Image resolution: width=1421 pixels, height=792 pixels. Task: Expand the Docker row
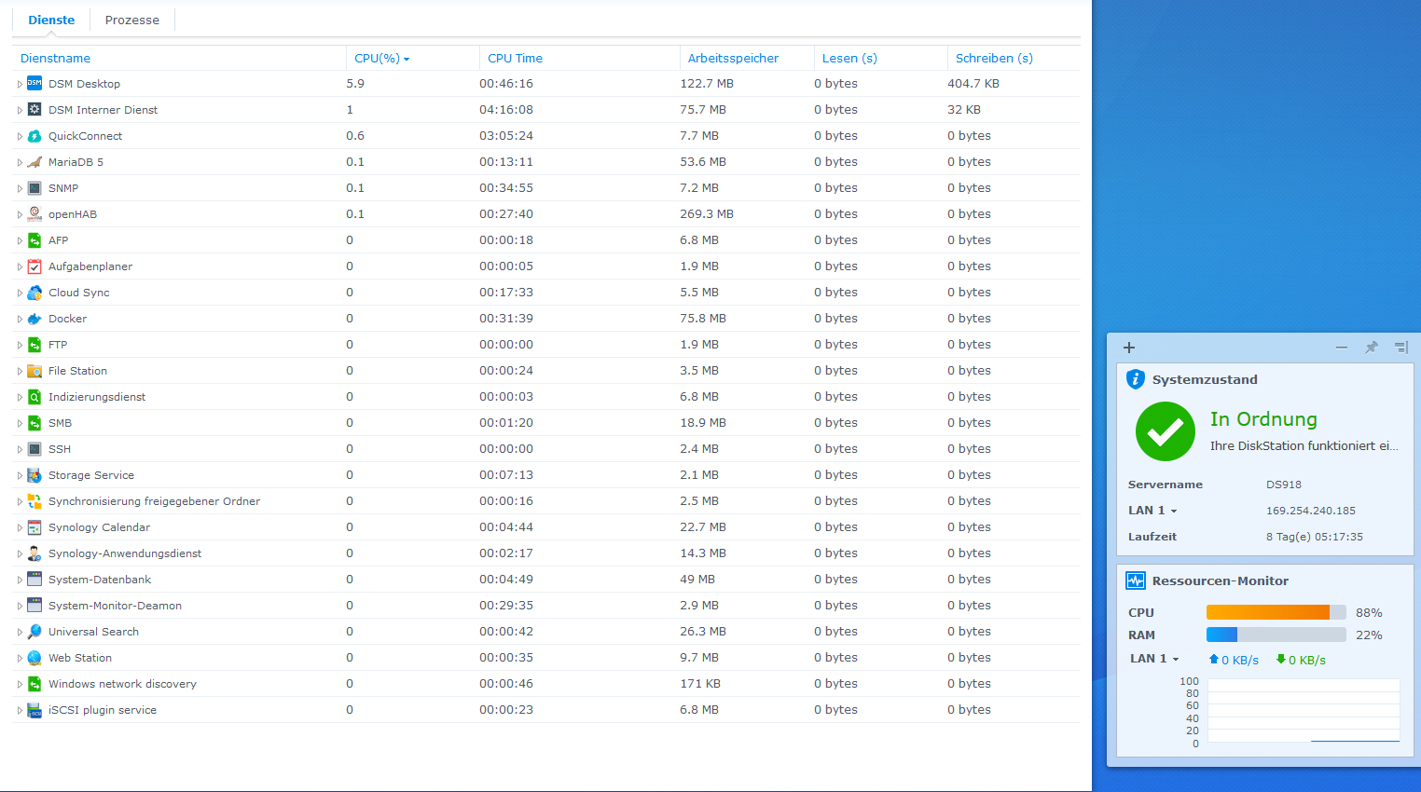[x=20, y=319]
